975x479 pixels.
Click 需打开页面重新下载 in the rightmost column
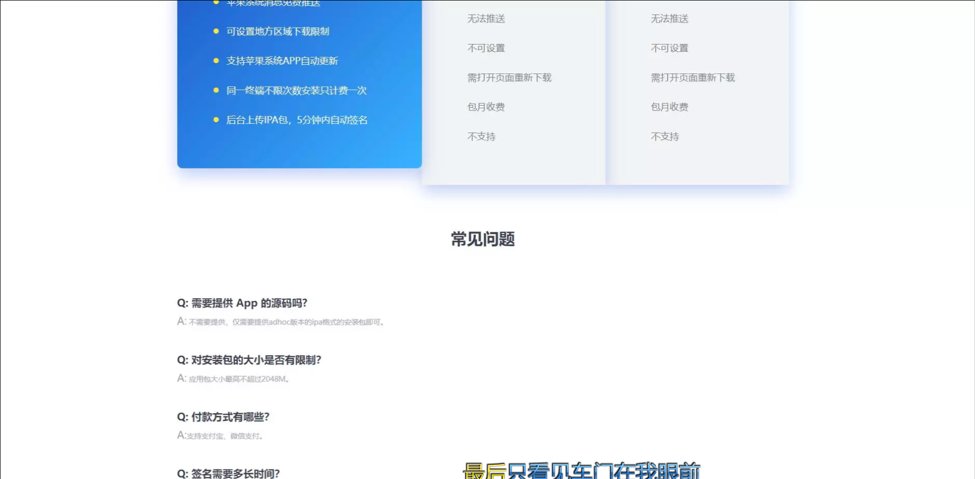[693, 78]
